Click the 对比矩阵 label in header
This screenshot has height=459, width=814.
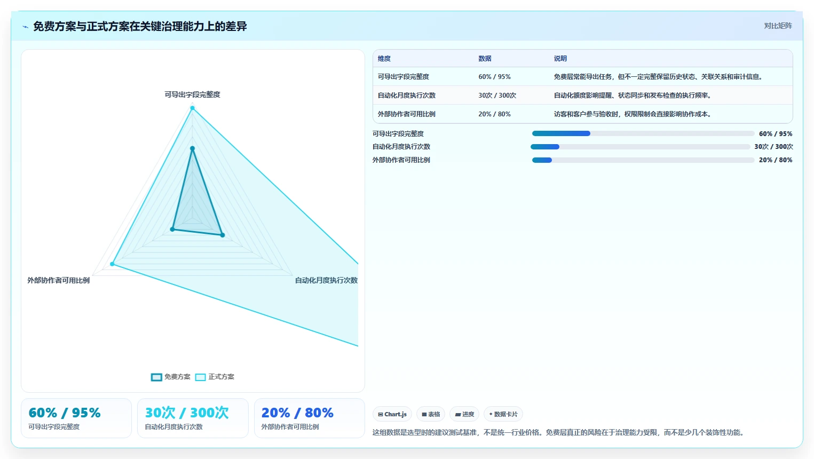coord(778,26)
